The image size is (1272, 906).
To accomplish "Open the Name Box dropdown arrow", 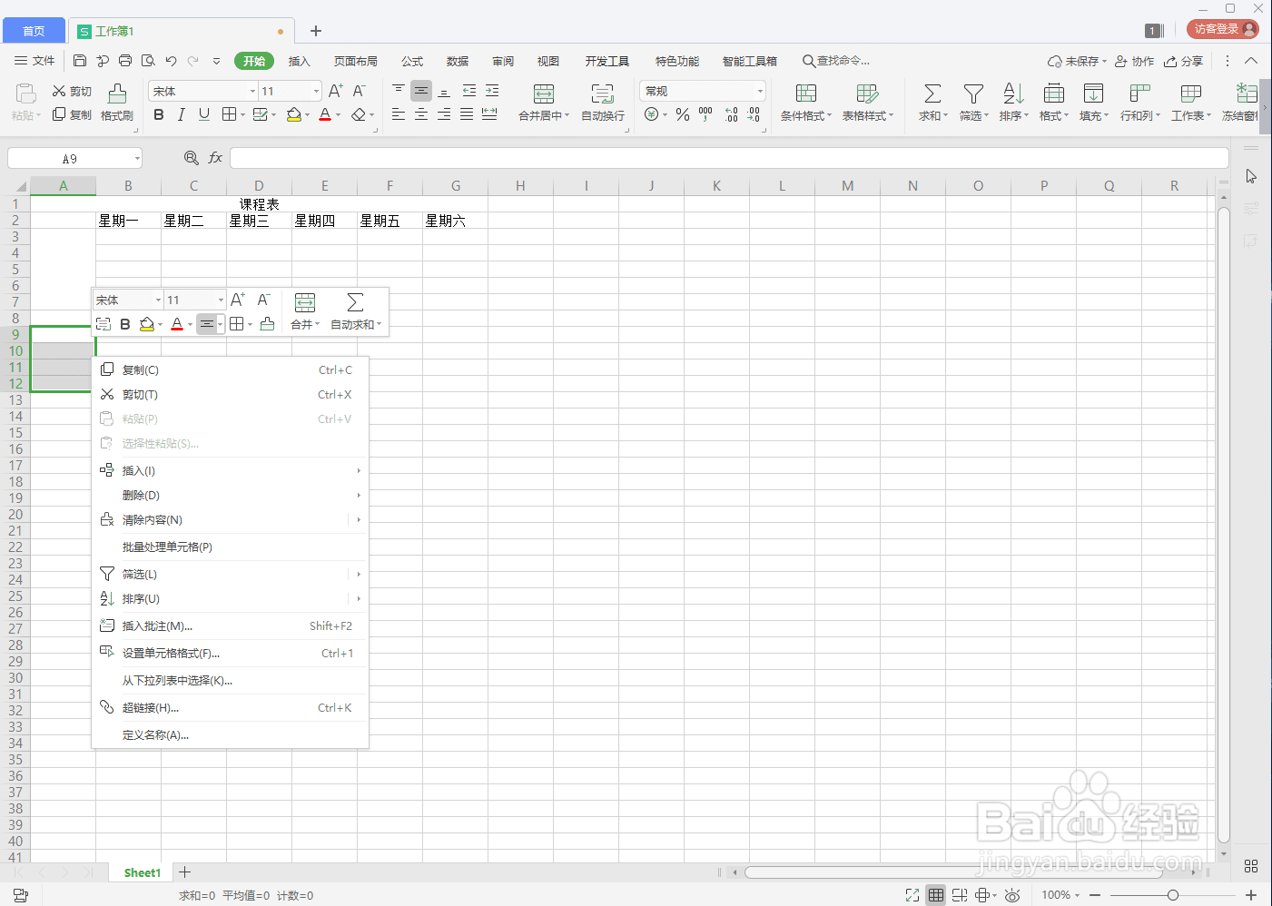I will pos(137,159).
